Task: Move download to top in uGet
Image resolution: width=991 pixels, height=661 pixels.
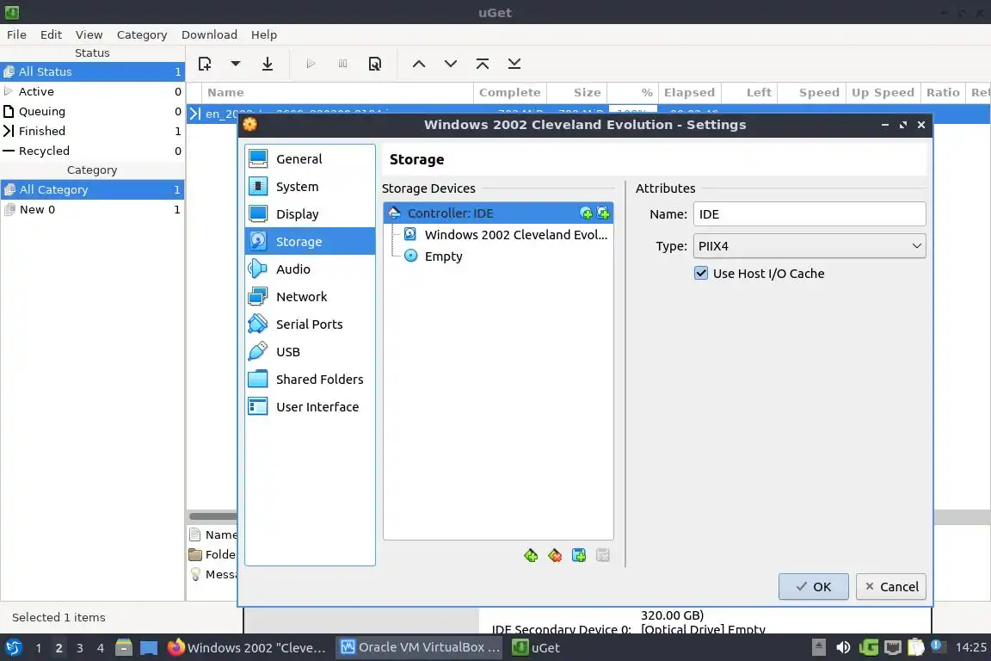Action: [483, 63]
